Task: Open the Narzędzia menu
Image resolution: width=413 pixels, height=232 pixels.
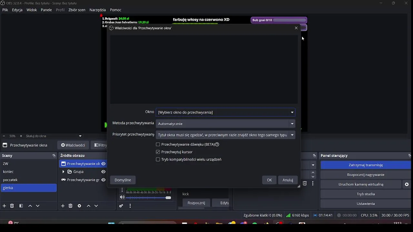Action: [x=98, y=10]
